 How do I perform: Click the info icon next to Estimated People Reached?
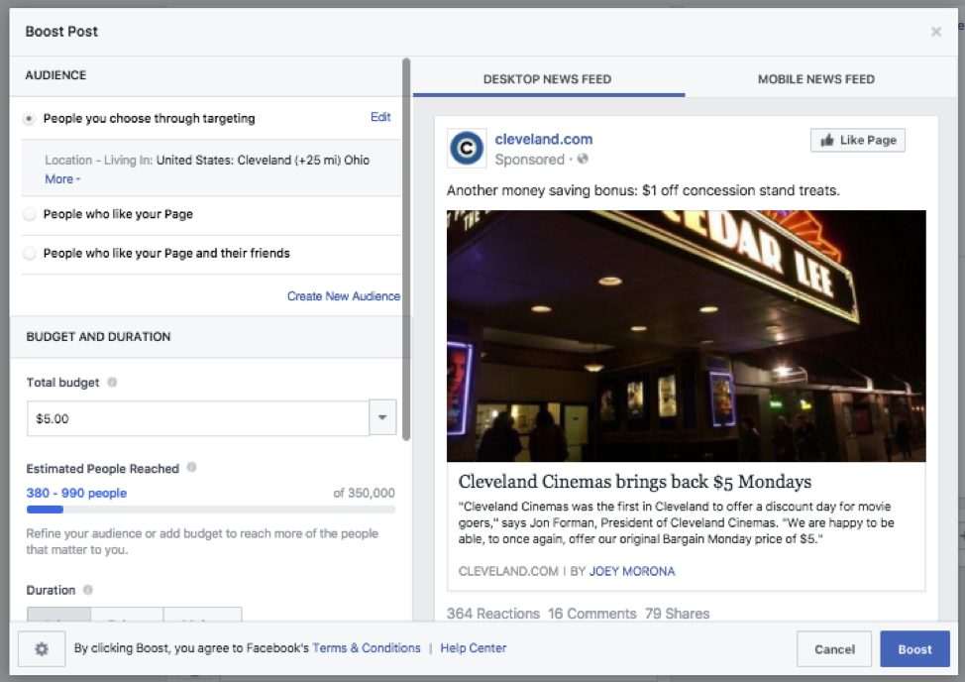click(191, 467)
